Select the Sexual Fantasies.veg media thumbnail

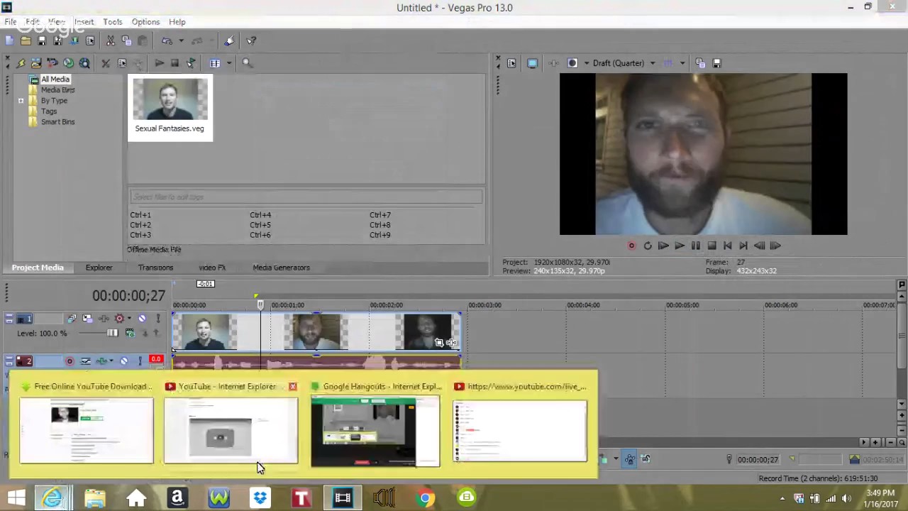coord(170,108)
